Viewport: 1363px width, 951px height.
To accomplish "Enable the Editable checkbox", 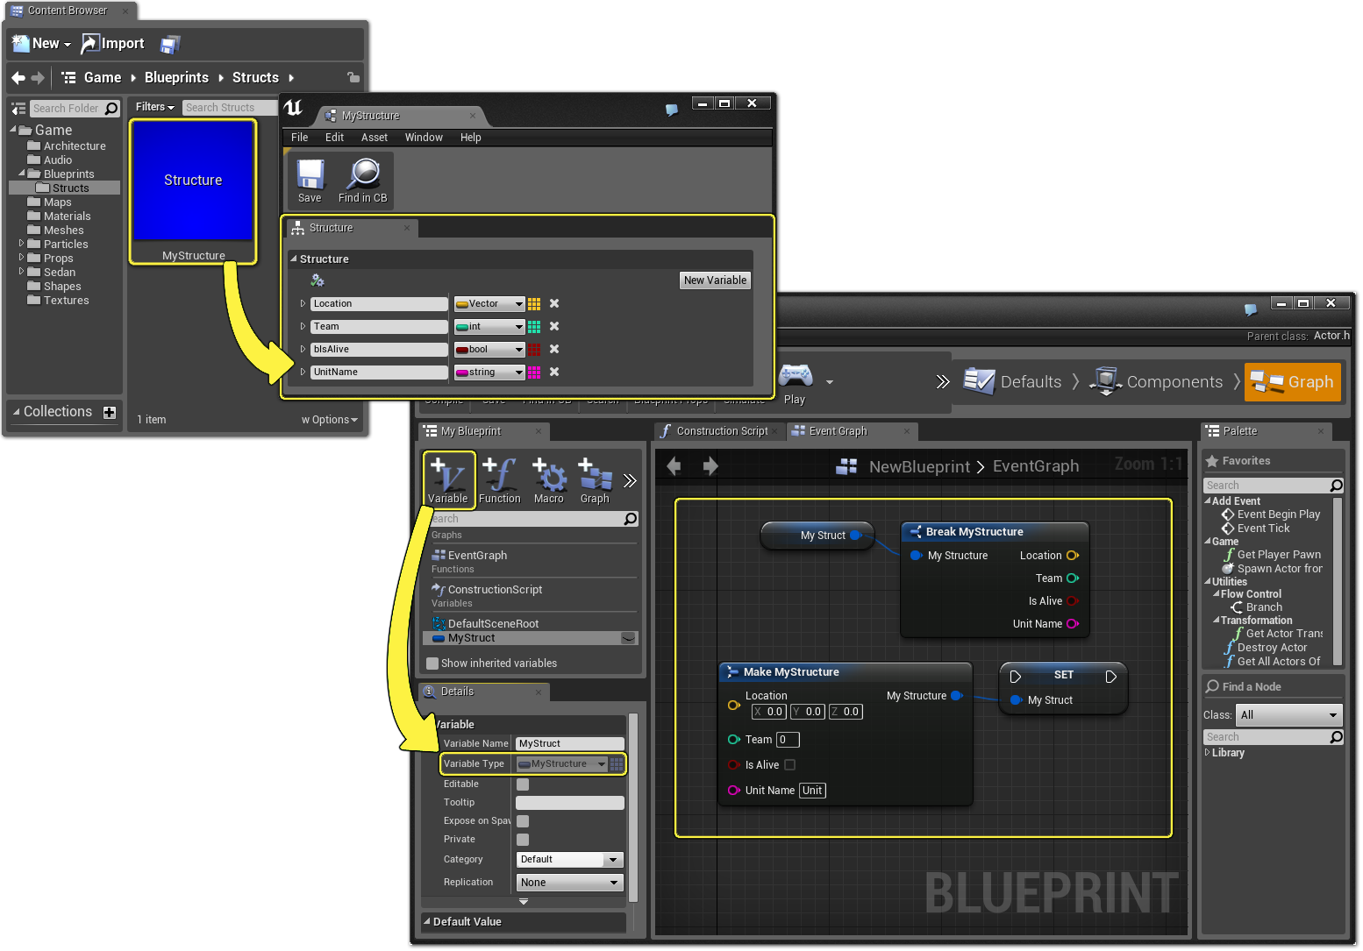I will click(x=523, y=784).
